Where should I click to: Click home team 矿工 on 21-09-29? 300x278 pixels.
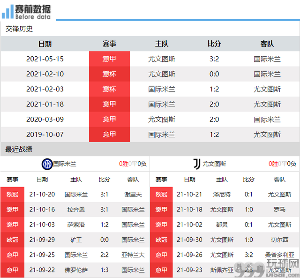click(x=76, y=240)
